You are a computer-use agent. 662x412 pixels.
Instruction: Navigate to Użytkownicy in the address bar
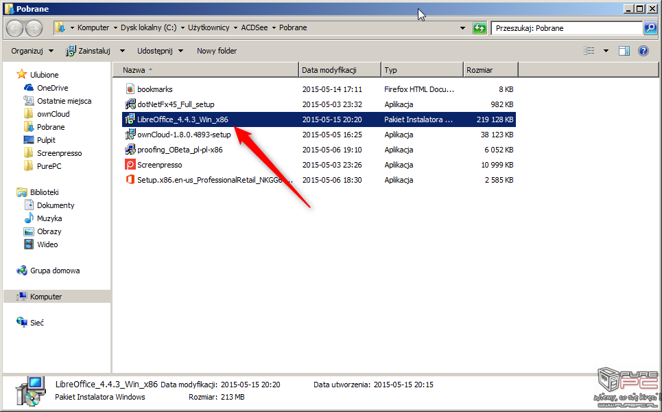click(x=209, y=28)
